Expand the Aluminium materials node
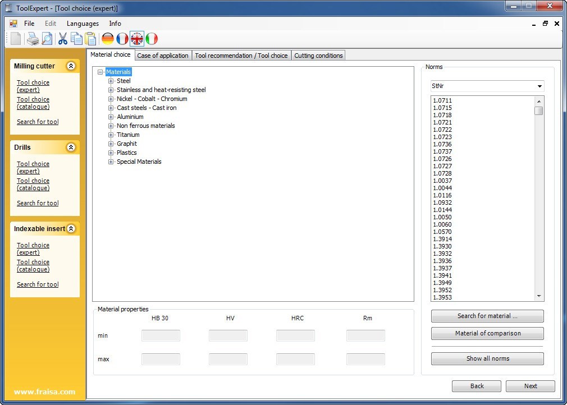The image size is (567, 405). pos(111,117)
